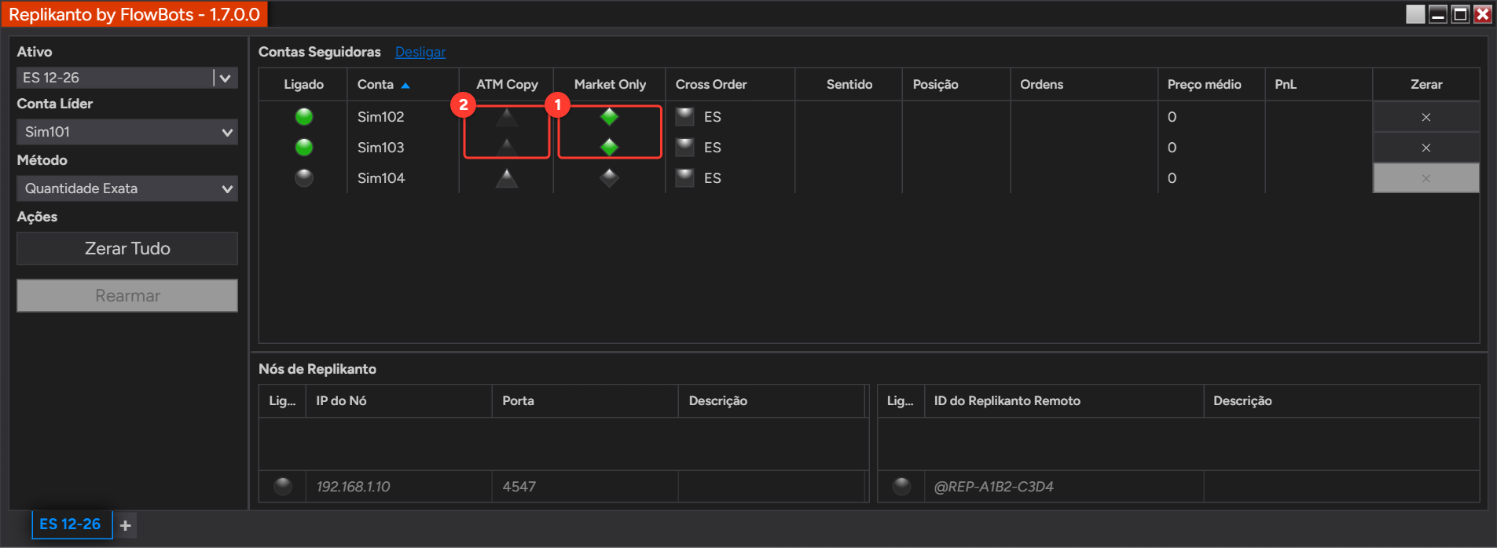This screenshot has width=1497, height=548.
Task: Check the Cross Order box for Sim103
Action: [x=685, y=147]
